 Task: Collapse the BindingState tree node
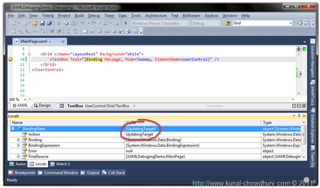[x=13, y=129]
